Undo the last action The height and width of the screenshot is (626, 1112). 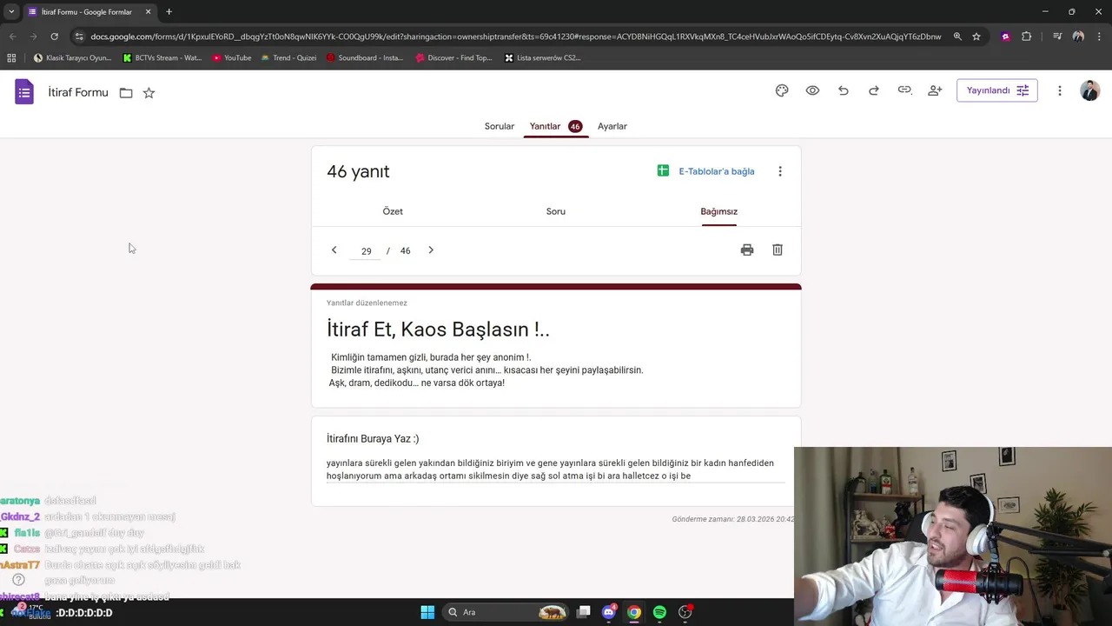[843, 90]
